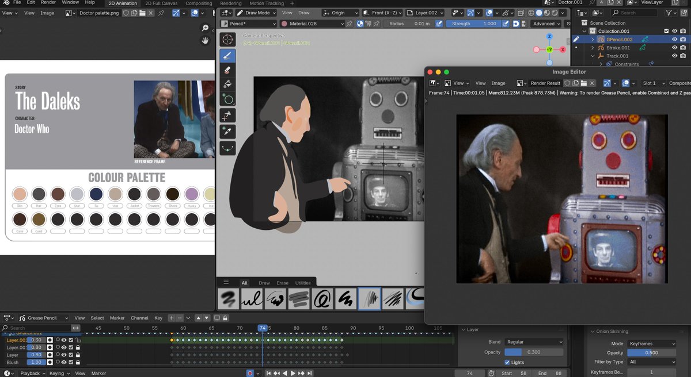Open the Front (X-Z) drawing plane dropdown
Viewport: 691px width, 377px height.
[x=383, y=13]
